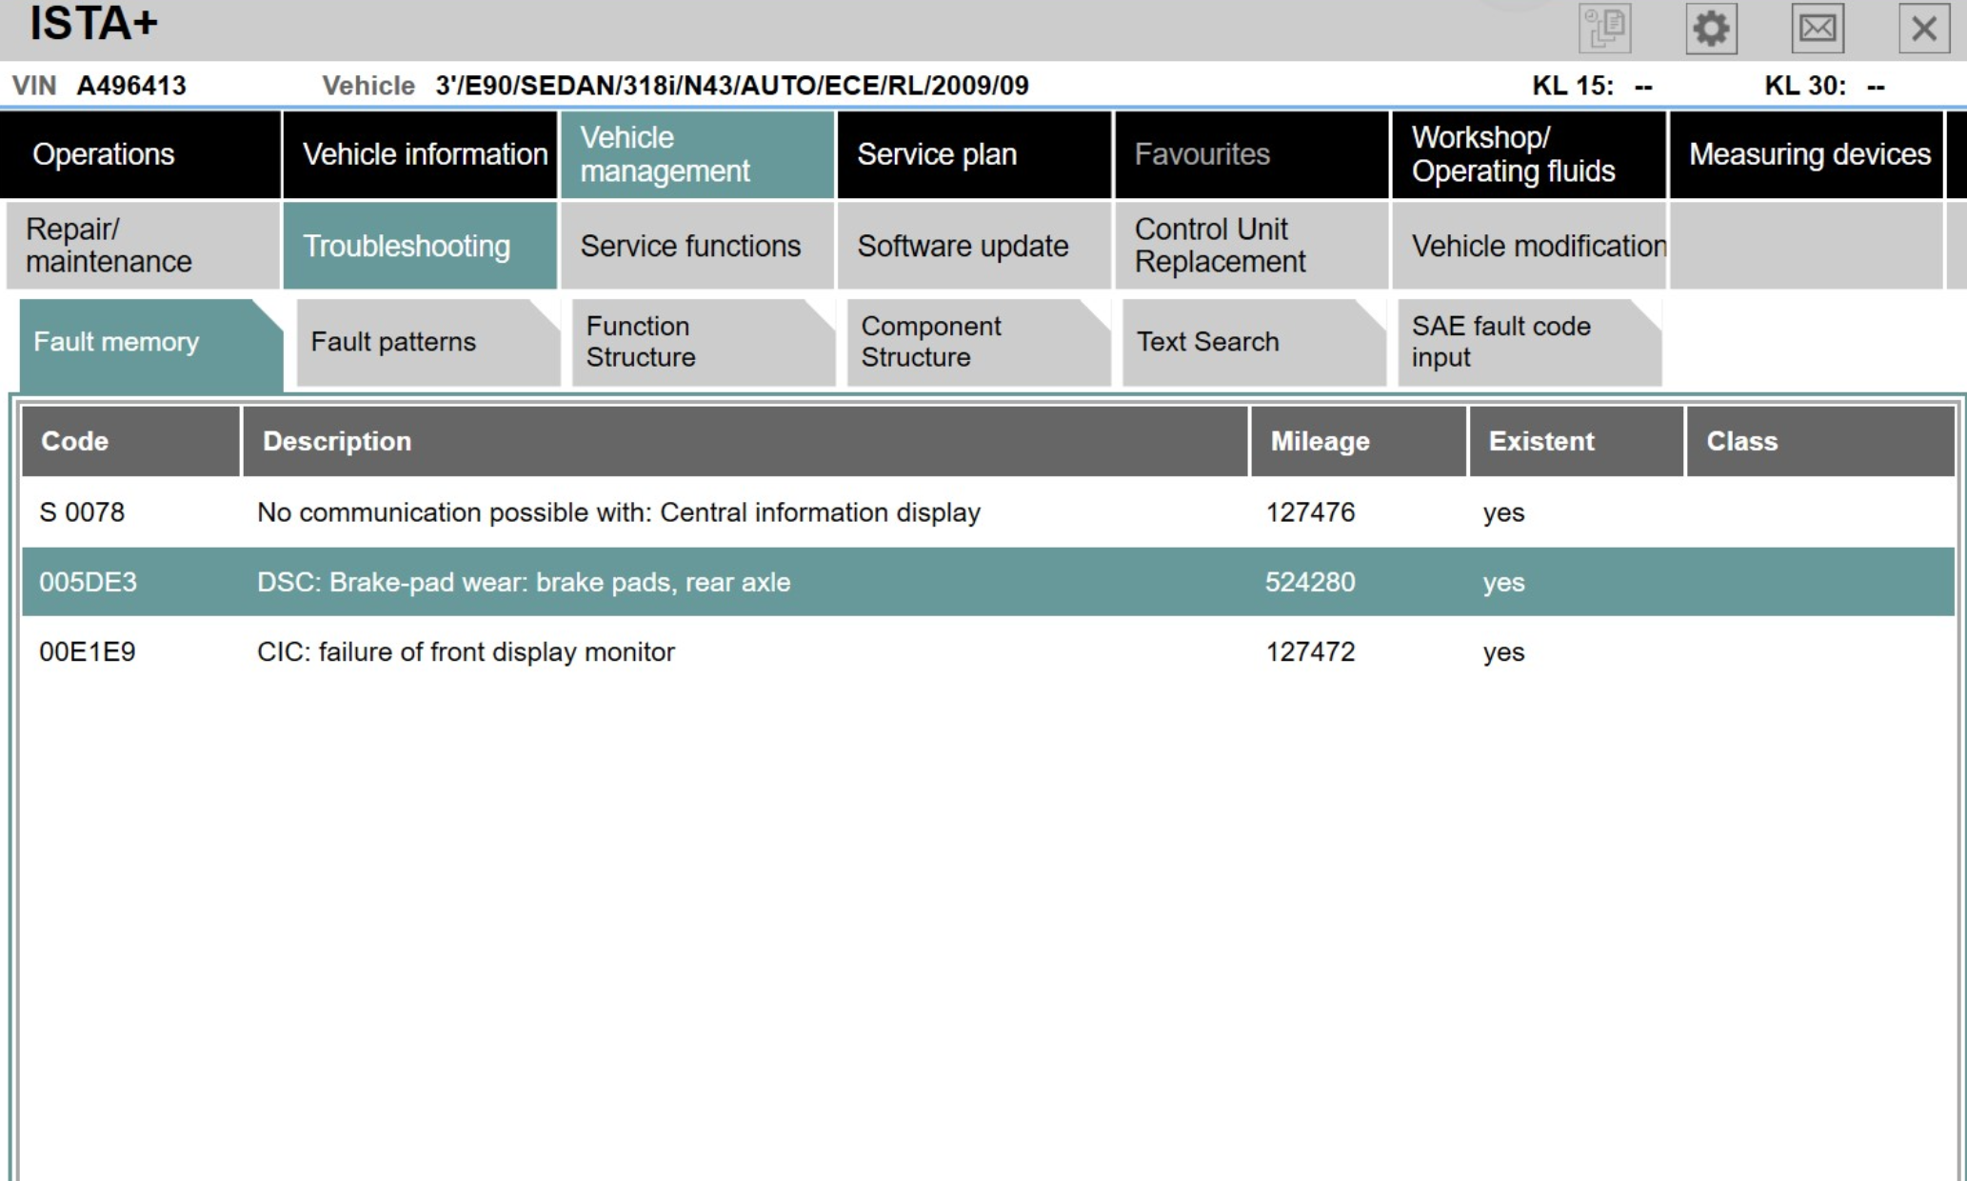Image resolution: width=1967 pixels, height=1181 pixels.
Task: Open Control Unit Replacement
Action: (1251, 246)
